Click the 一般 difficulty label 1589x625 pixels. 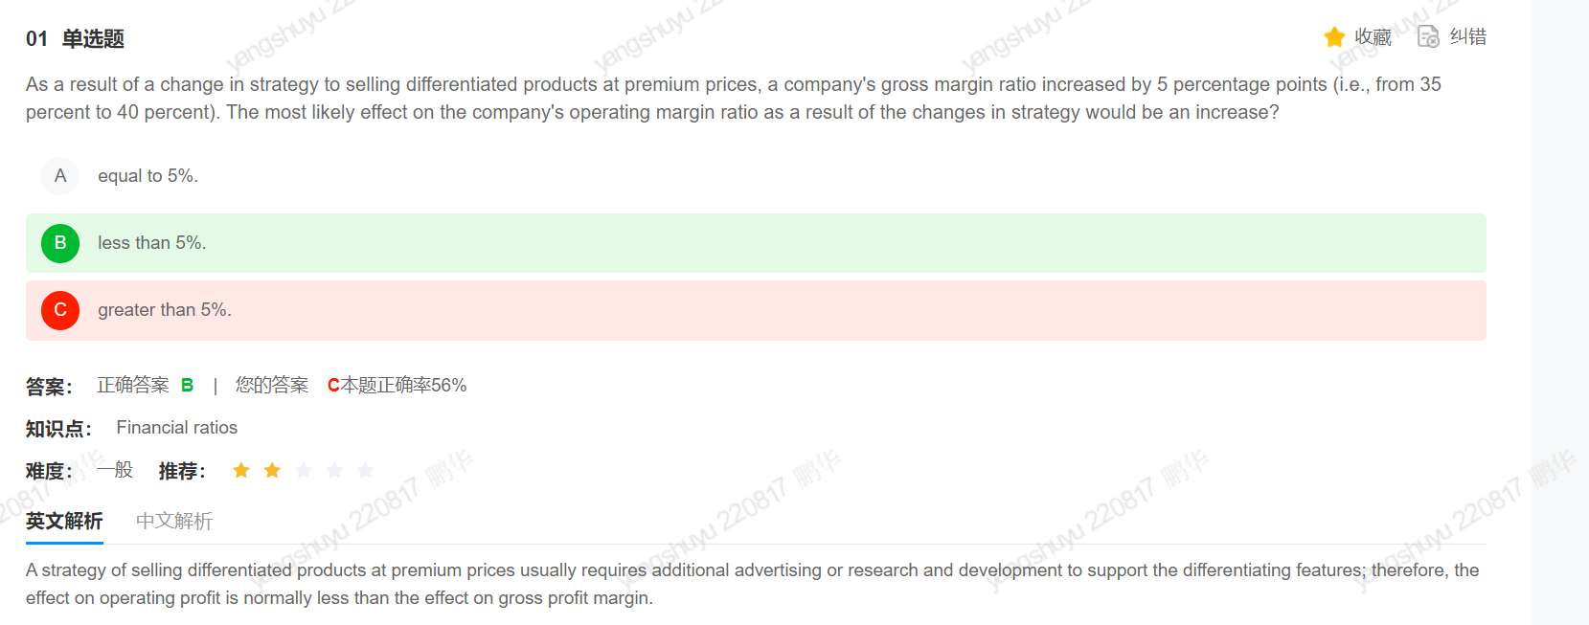115,470
